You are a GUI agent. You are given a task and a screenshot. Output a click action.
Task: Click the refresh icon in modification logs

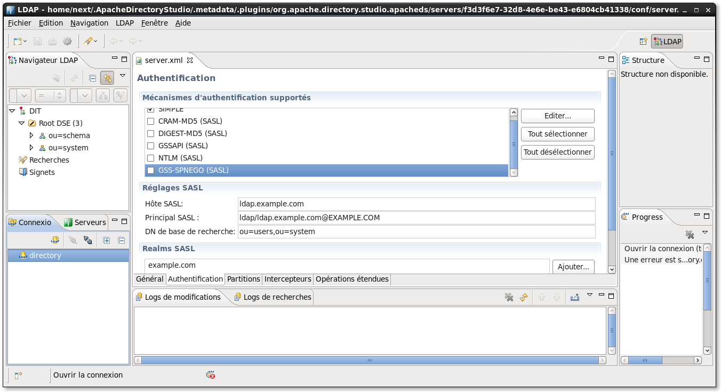524,297
